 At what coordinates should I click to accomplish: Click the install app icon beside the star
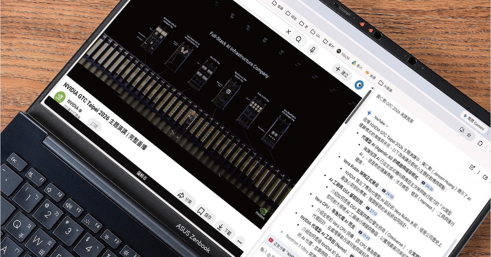[462, 129]
